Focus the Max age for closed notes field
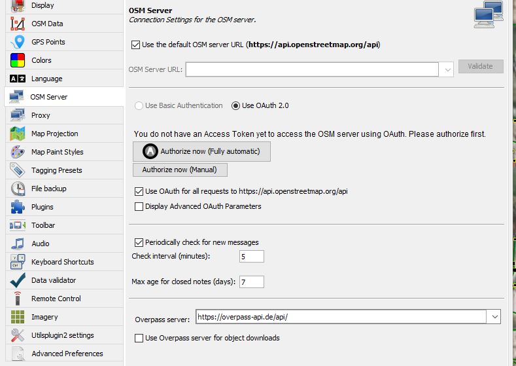Screen dimensions: 516x366 [251, 282]
